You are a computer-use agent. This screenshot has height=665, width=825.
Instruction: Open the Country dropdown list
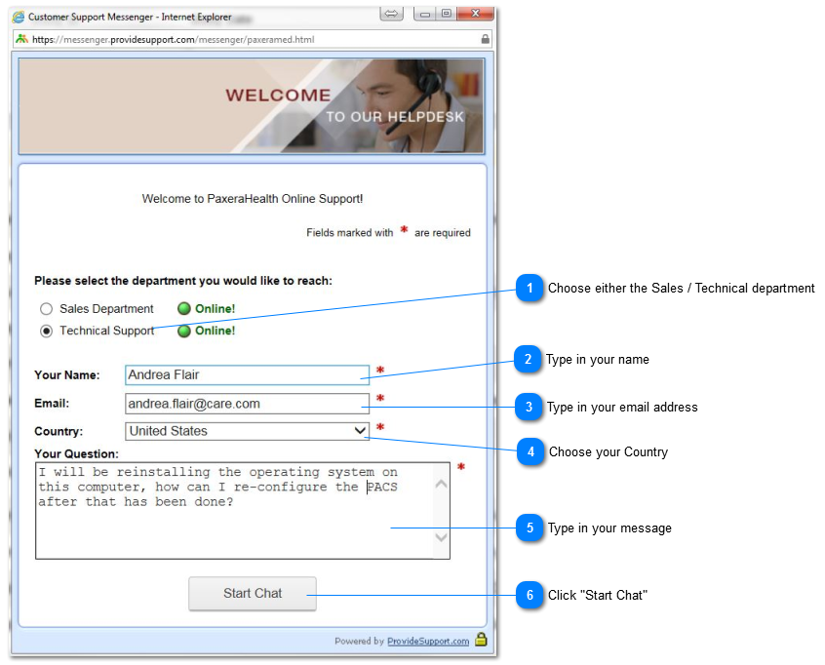pyautogui.click(x=360, y=431)
